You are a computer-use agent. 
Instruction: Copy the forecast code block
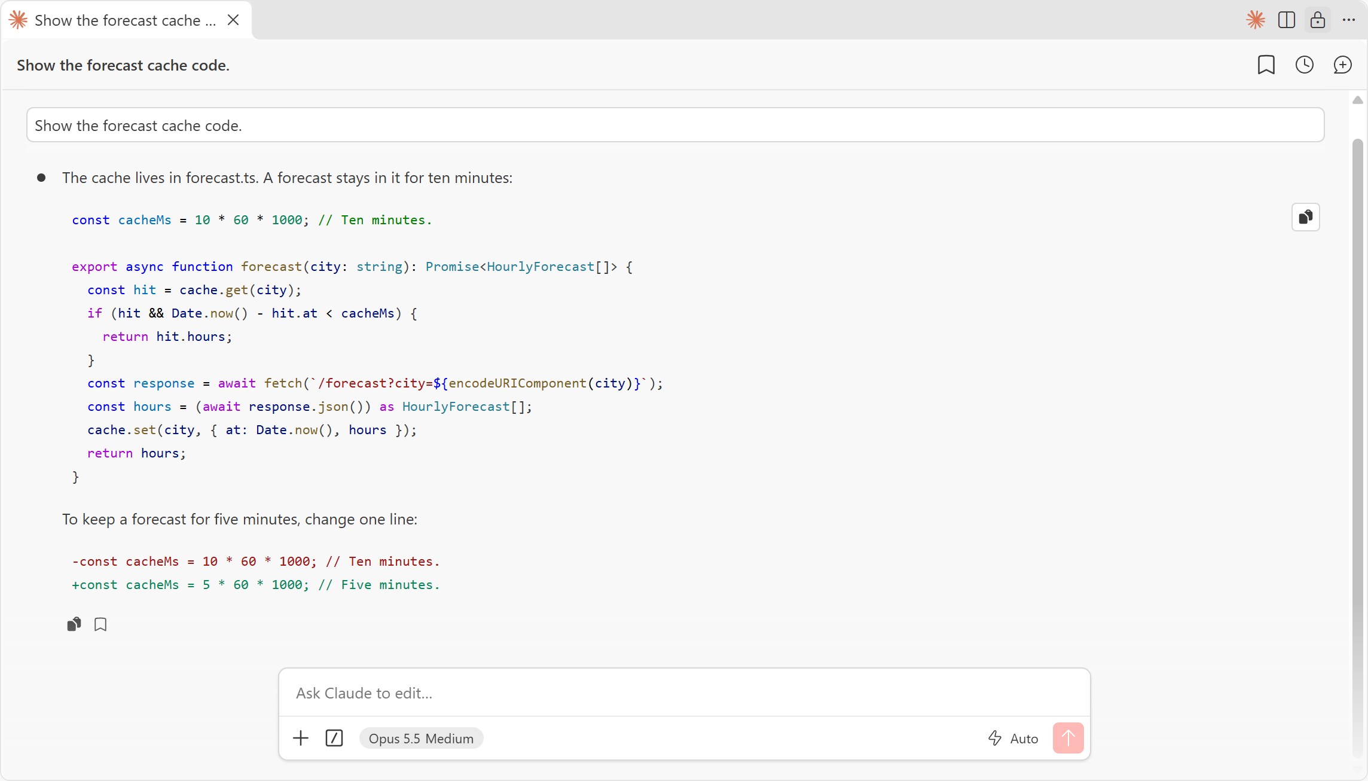pos(1306,217)
